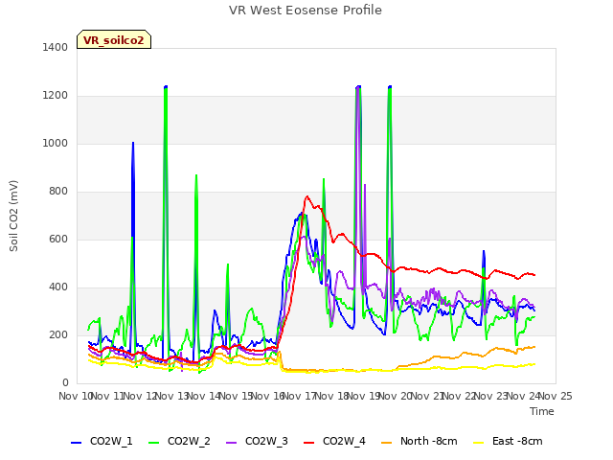Screen dimensions: 613x460
Task: Click the Nov 10 x-axis tick label
Action: [x=75, y=396]
